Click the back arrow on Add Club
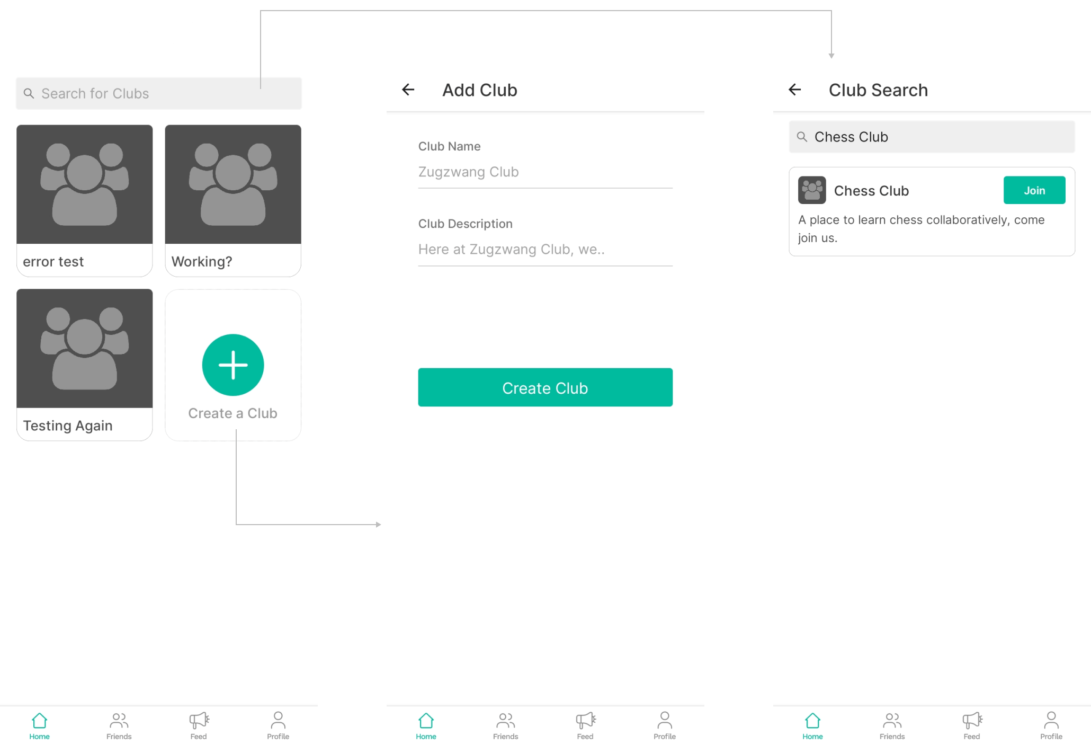Viewport: 1091px width, 744px height. point(409,90)
